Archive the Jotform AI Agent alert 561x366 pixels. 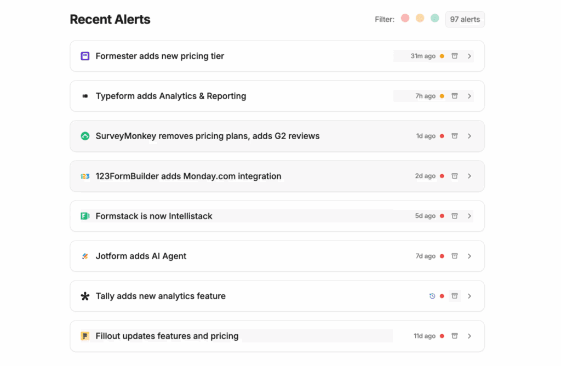coord(454,256)
